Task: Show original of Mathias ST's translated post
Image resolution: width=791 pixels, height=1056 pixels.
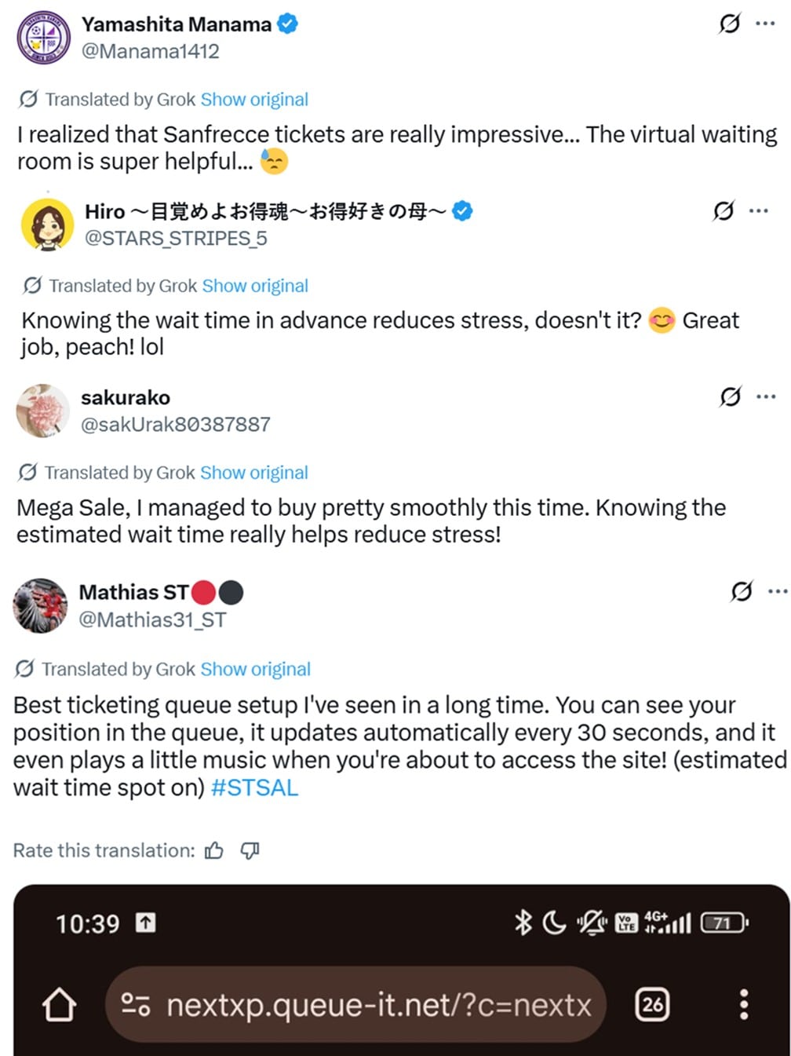Action: [x=256, y=669]
